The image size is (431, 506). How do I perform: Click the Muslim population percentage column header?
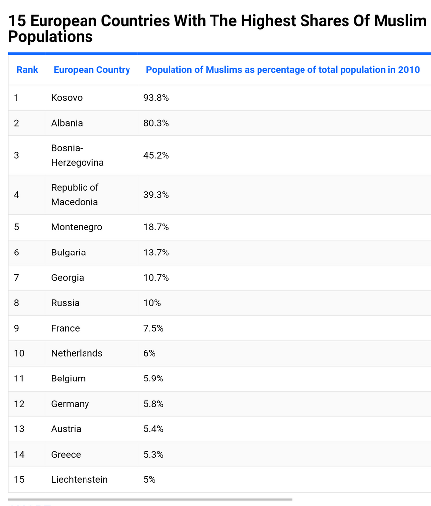[x=282, y=70]
